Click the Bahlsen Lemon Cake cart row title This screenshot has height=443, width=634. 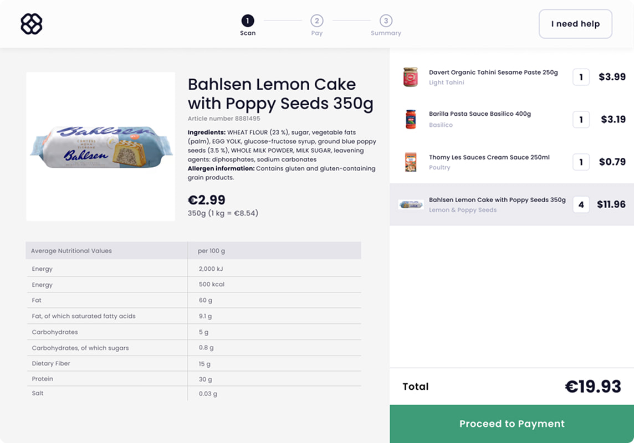(497, 200)
